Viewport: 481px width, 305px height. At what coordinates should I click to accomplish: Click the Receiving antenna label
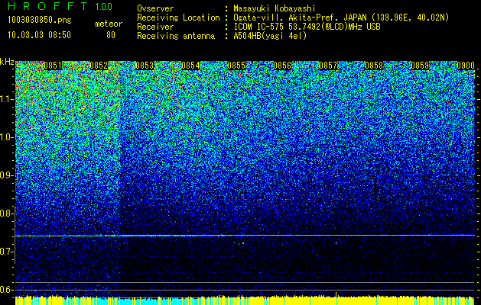176,36
